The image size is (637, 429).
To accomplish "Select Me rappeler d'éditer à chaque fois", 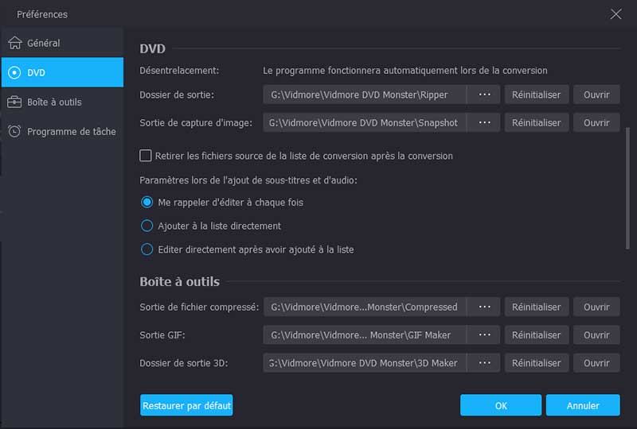I will click(147, 203).
